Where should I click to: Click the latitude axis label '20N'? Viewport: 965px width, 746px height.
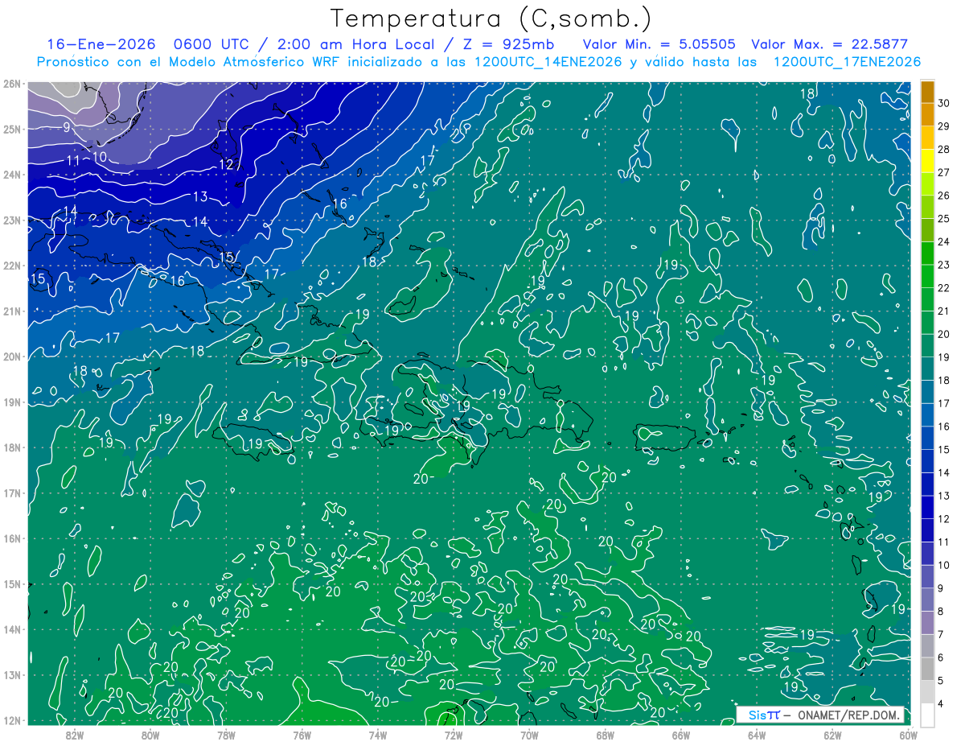(x=12, y=357)
